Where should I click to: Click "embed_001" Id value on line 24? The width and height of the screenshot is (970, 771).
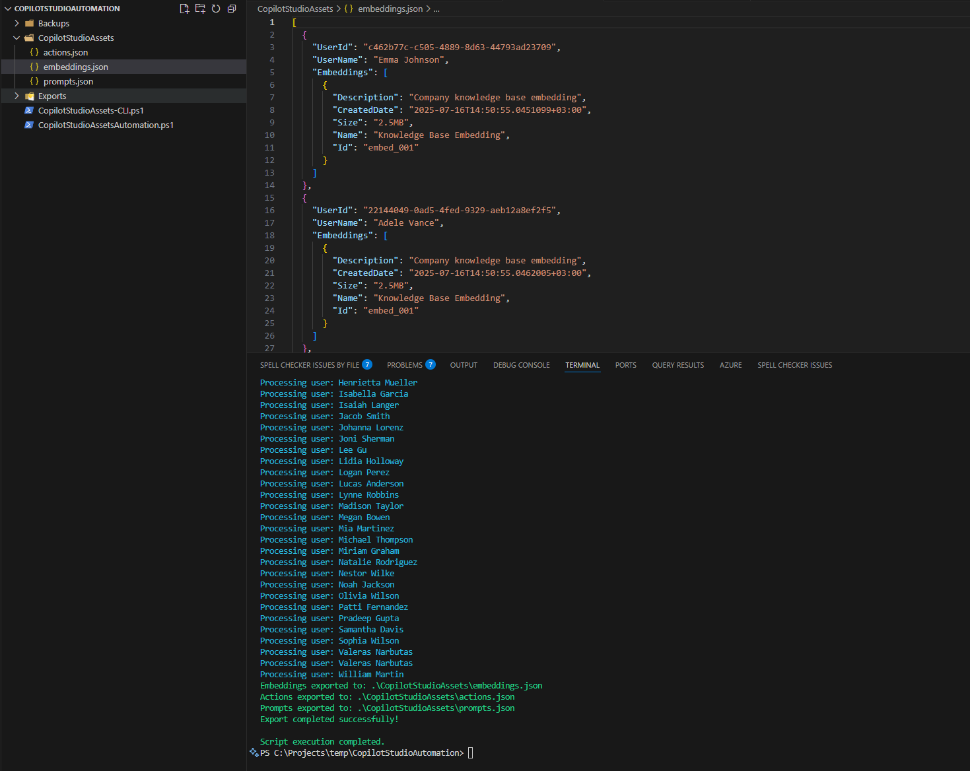391,311
